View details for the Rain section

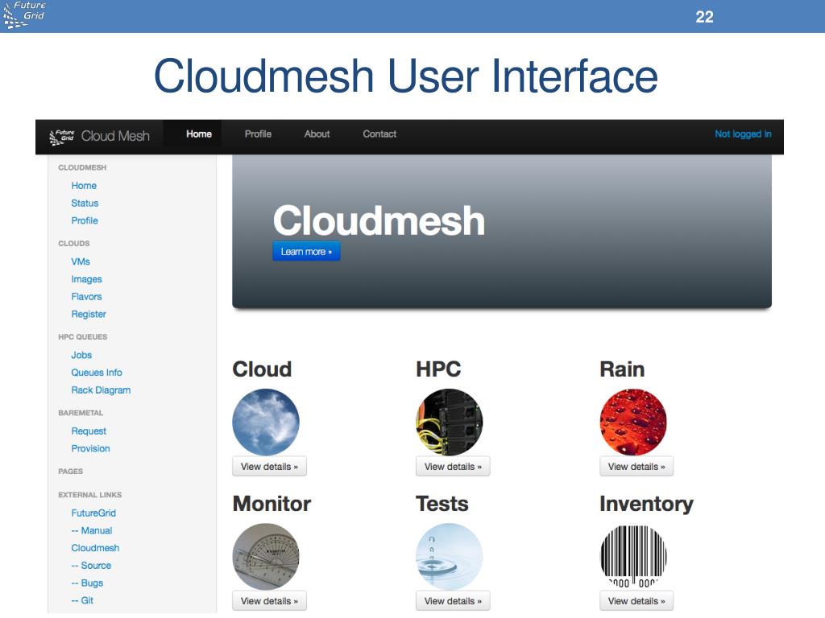(636, 467)
